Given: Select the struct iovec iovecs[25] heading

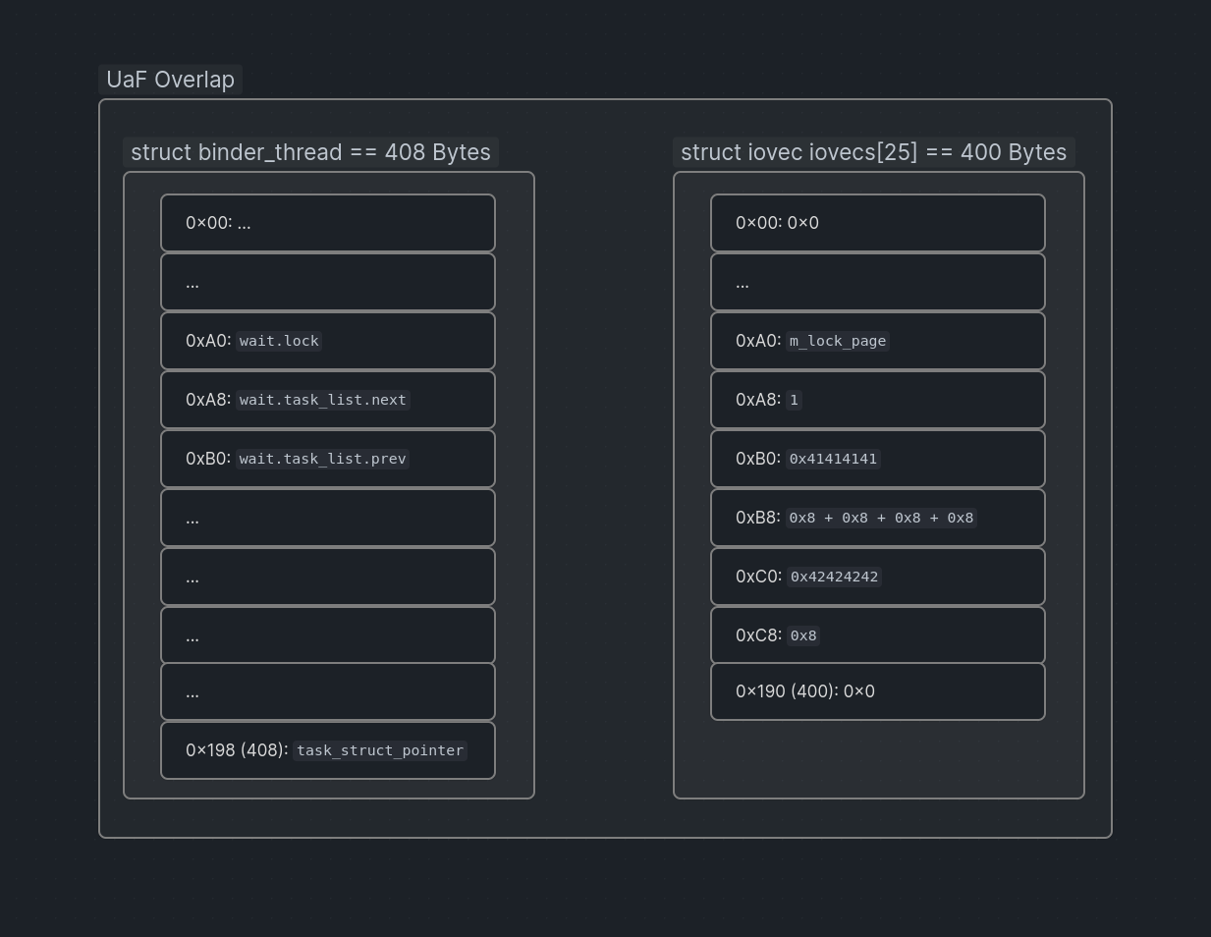Looking at the screenshot, I should pyautogui.click(x=873, y=153).
